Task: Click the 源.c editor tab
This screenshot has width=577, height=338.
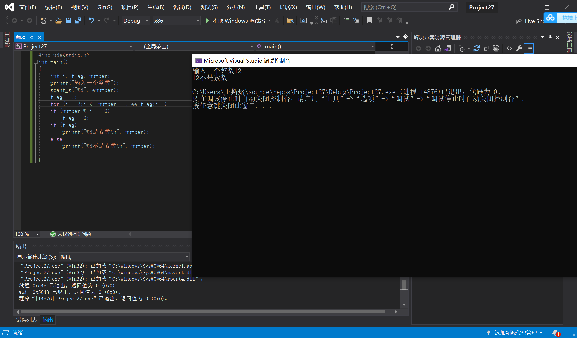Action: coord(22,37)
